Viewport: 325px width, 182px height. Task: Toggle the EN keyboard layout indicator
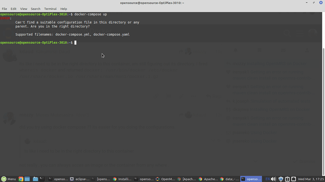tap(268, 179)
